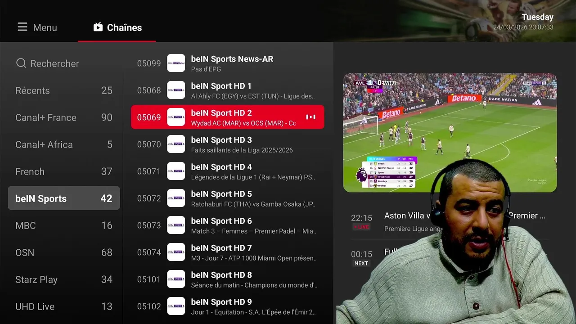Viewport: 576px width, 324px height.
Task: Click beIN Sport HD 2 channel logo
Action: [x=176, y=117]
